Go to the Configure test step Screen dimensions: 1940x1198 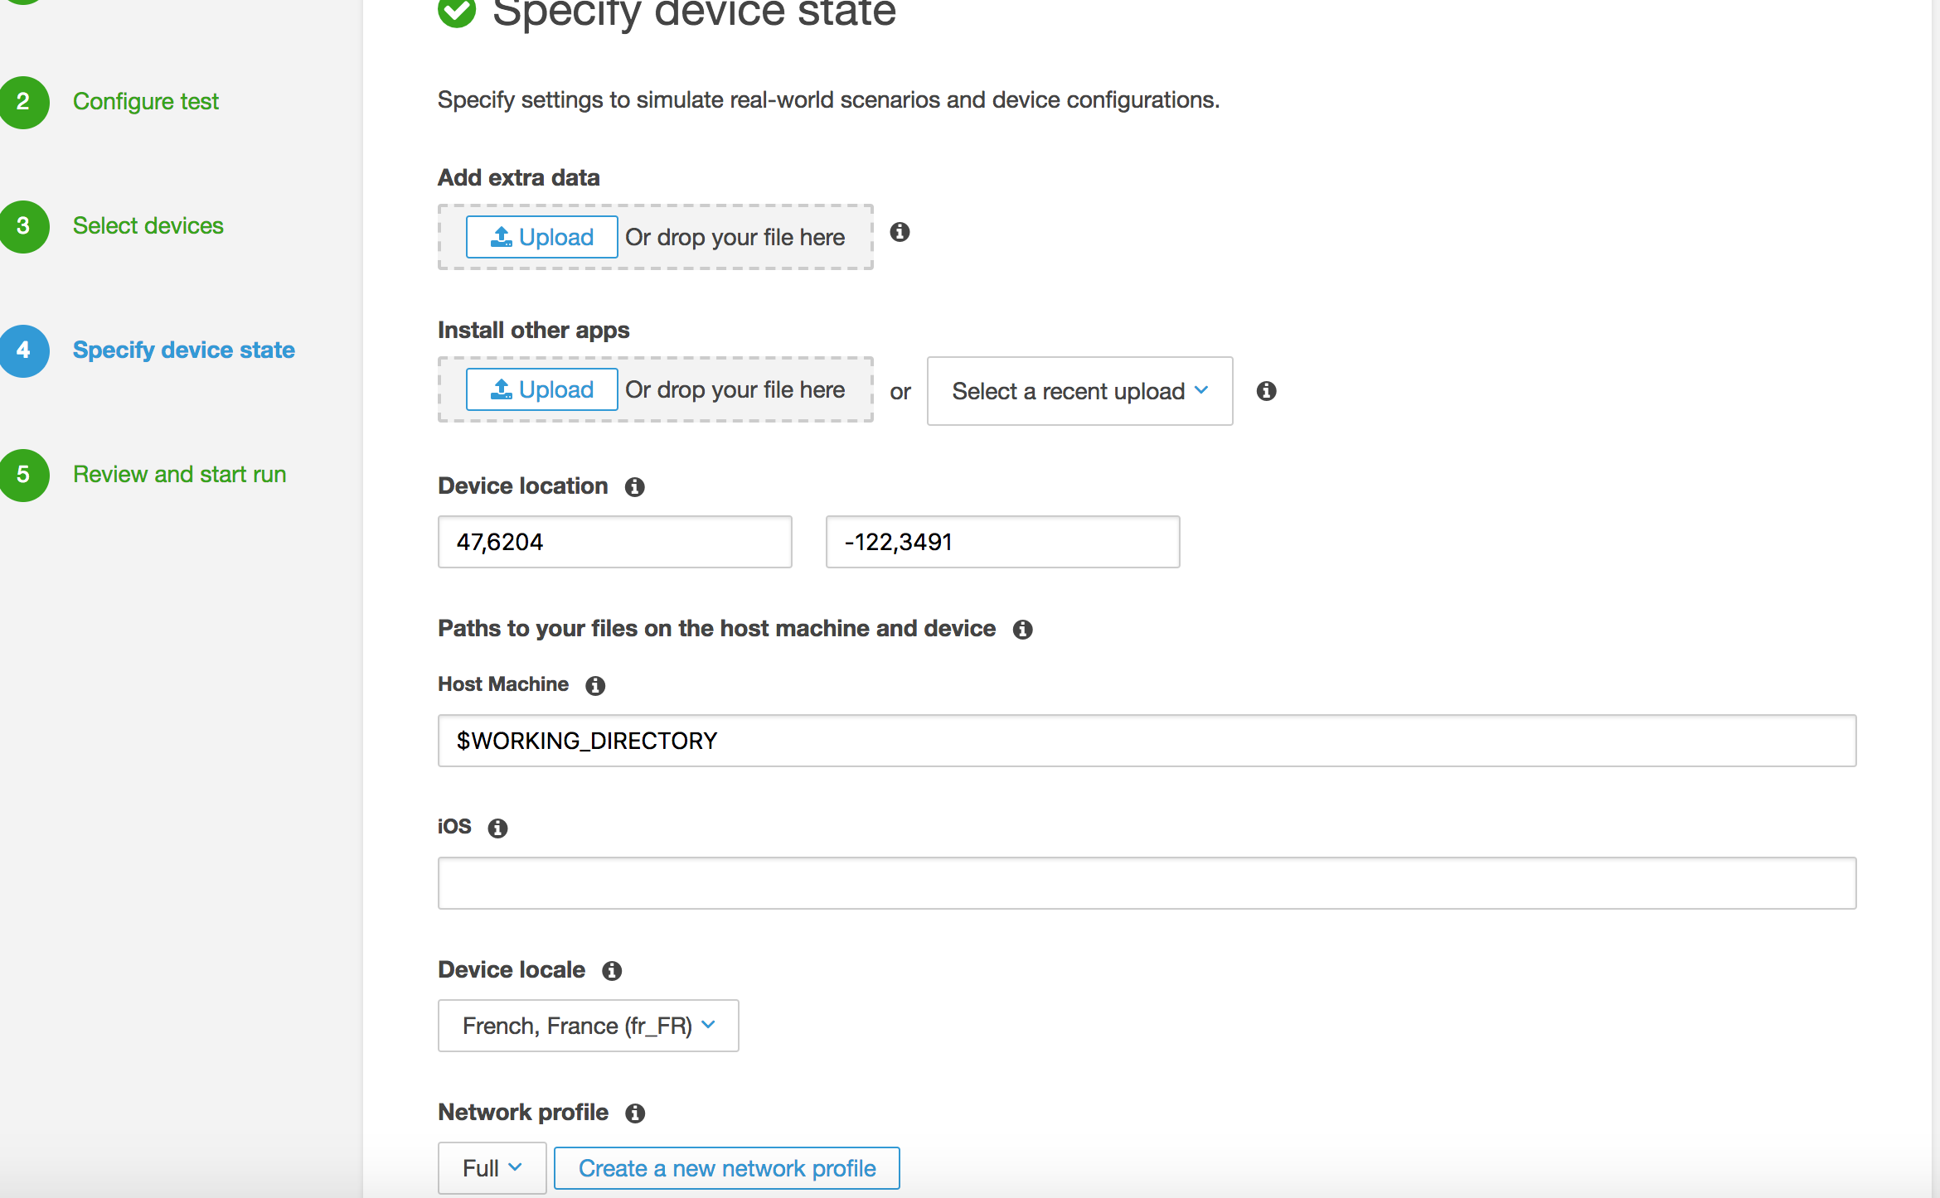point(145,101)
